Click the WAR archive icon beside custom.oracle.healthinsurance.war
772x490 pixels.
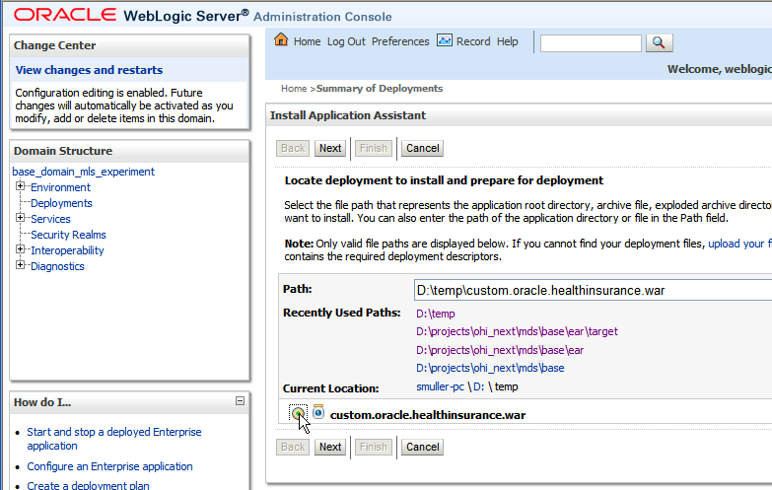[x=318, y=412]
